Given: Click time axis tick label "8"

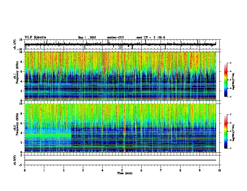Looking at the screenshot, I should (180, 170).
